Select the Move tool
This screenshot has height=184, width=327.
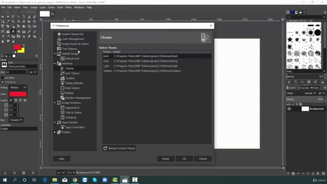click(x=24, y=21)
